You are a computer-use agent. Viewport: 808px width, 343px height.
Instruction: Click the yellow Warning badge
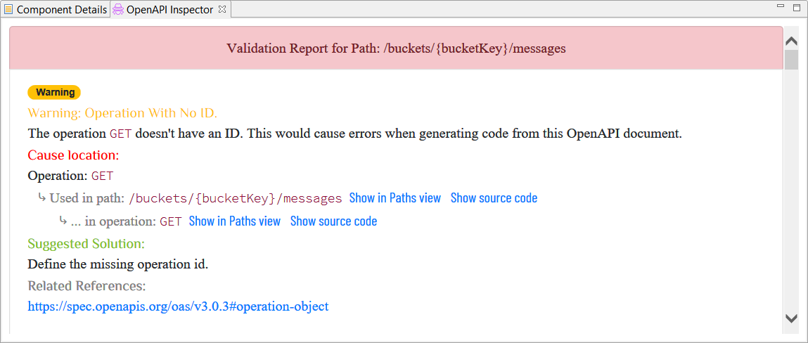[x=54, y=93]
